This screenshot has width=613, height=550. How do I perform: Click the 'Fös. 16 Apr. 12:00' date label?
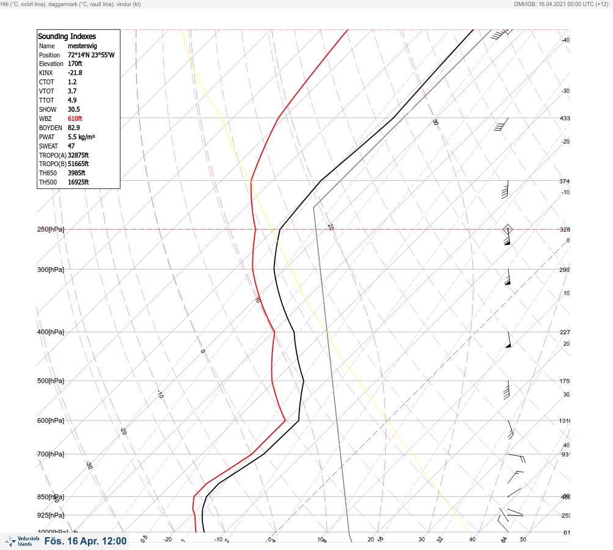(x=85, y=541)
